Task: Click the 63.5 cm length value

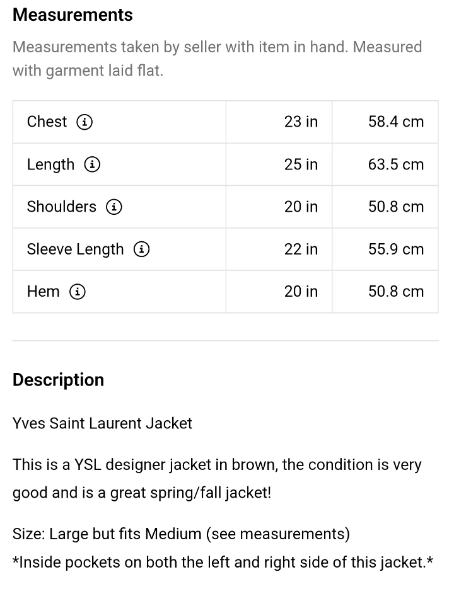Action: [x=396, y=164]
